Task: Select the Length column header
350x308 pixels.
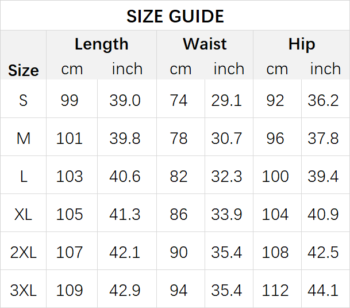Action: point(102,44)
